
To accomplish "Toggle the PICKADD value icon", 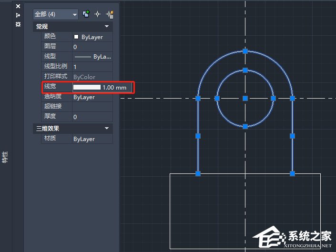I will [x=86, y=14].
